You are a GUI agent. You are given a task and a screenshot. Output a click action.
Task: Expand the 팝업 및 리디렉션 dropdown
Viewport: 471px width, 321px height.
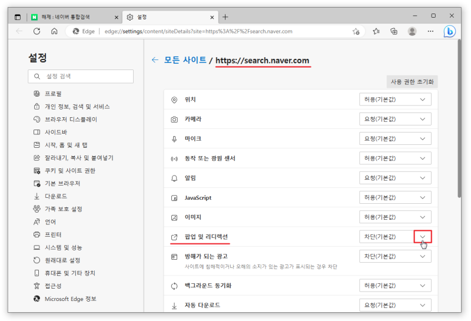pos(395,237)
